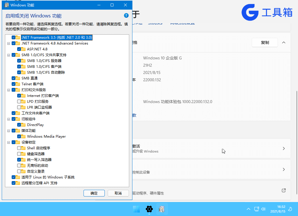
Task: Collapse 设备锁定 tree node
Action: tap(8, 142)
